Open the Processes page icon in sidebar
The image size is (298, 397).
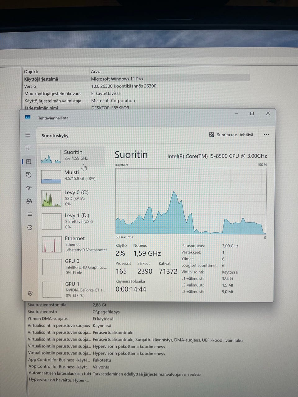click(x=28, y=148)
